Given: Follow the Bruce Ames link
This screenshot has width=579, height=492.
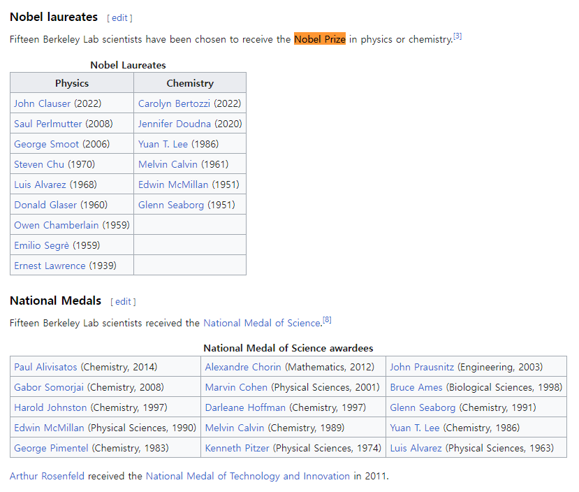Looking at the screenshot, I should coord(416,387).
